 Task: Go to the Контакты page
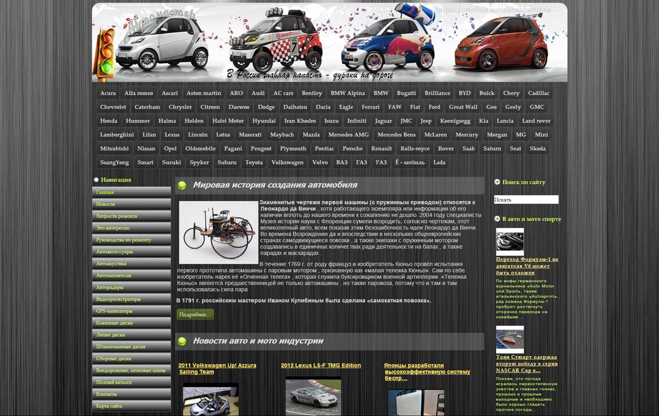point(132,394)
